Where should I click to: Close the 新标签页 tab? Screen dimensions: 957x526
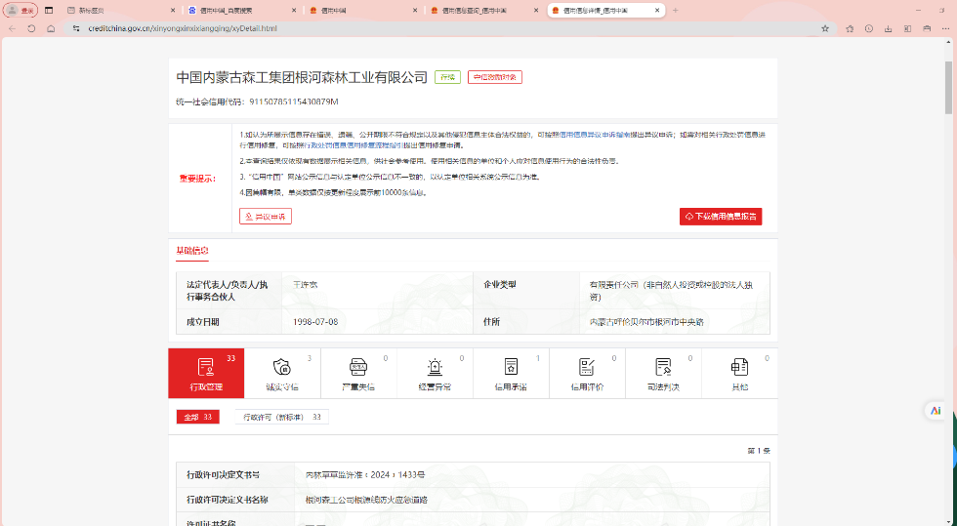(173, 11)
